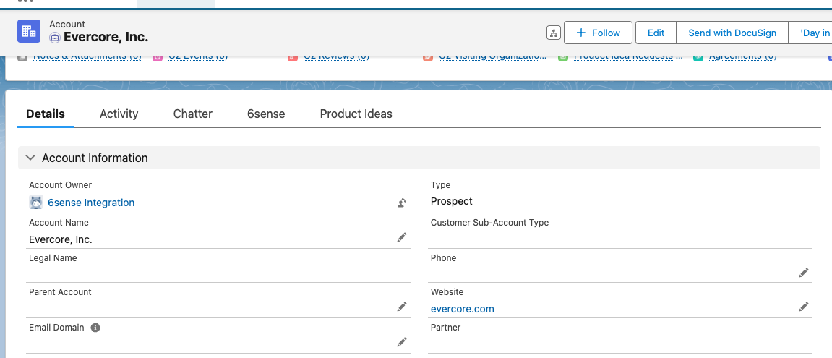Follow this account
This screenshot has height=358, width=832.
[x=598, y=33]
